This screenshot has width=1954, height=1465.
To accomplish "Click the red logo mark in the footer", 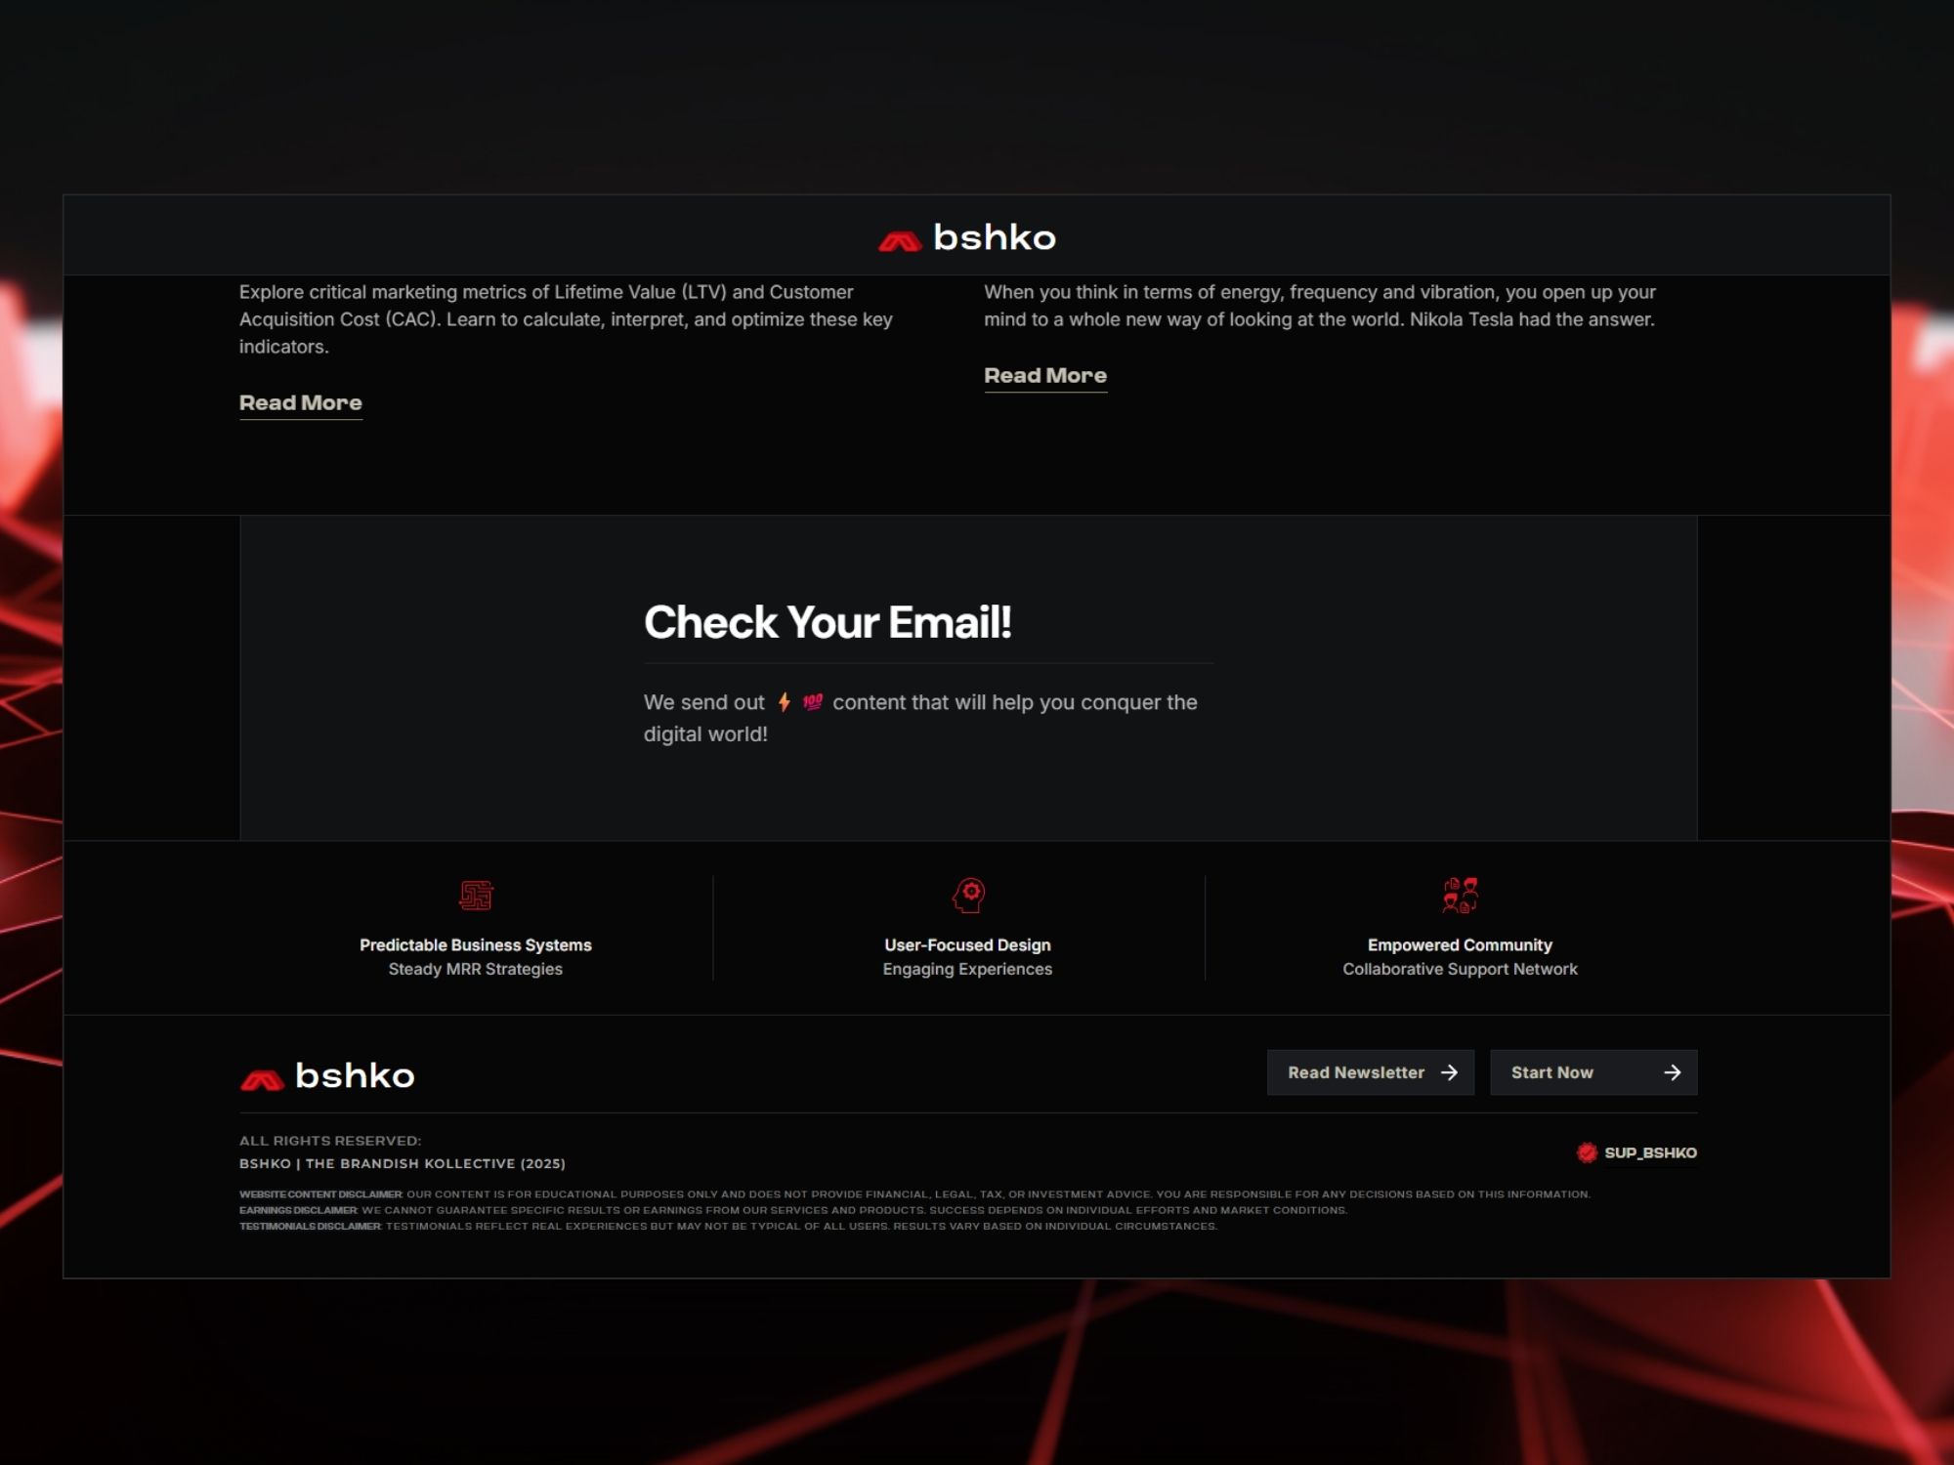I will pos(262,1079).
